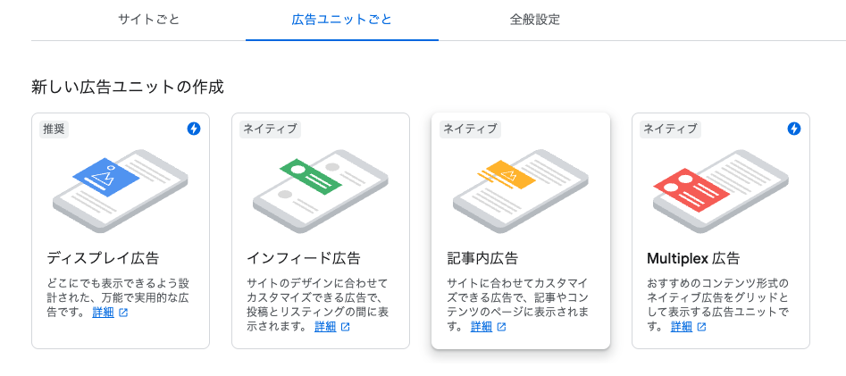Open 詳細 link for Multiplex 広告
Image resolution: width=846 pixels, height=376 pixels.
(682, 327)
